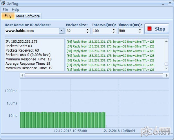Decrease Timeout value with down arrow
Image resolution: width=174 pixels, height=140 pixels.
point(140,32)
